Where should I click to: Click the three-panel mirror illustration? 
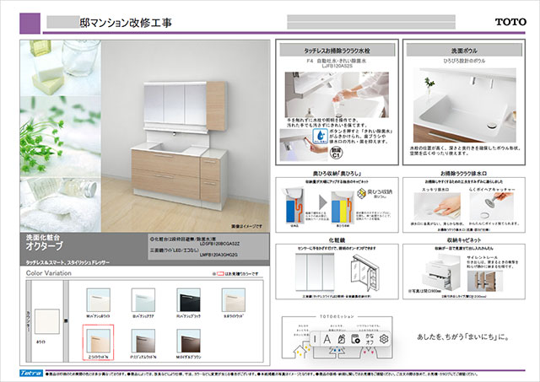(x=315, y=272)
